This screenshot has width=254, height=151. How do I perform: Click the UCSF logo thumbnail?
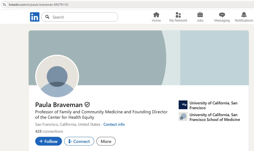tap(183, 105)
